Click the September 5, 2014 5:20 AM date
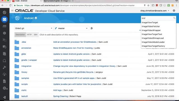Viewport: 179px width, 101px height. (158, 90)
